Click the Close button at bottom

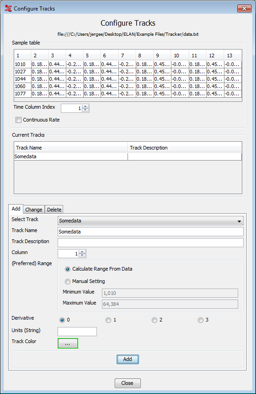point(128,383)
